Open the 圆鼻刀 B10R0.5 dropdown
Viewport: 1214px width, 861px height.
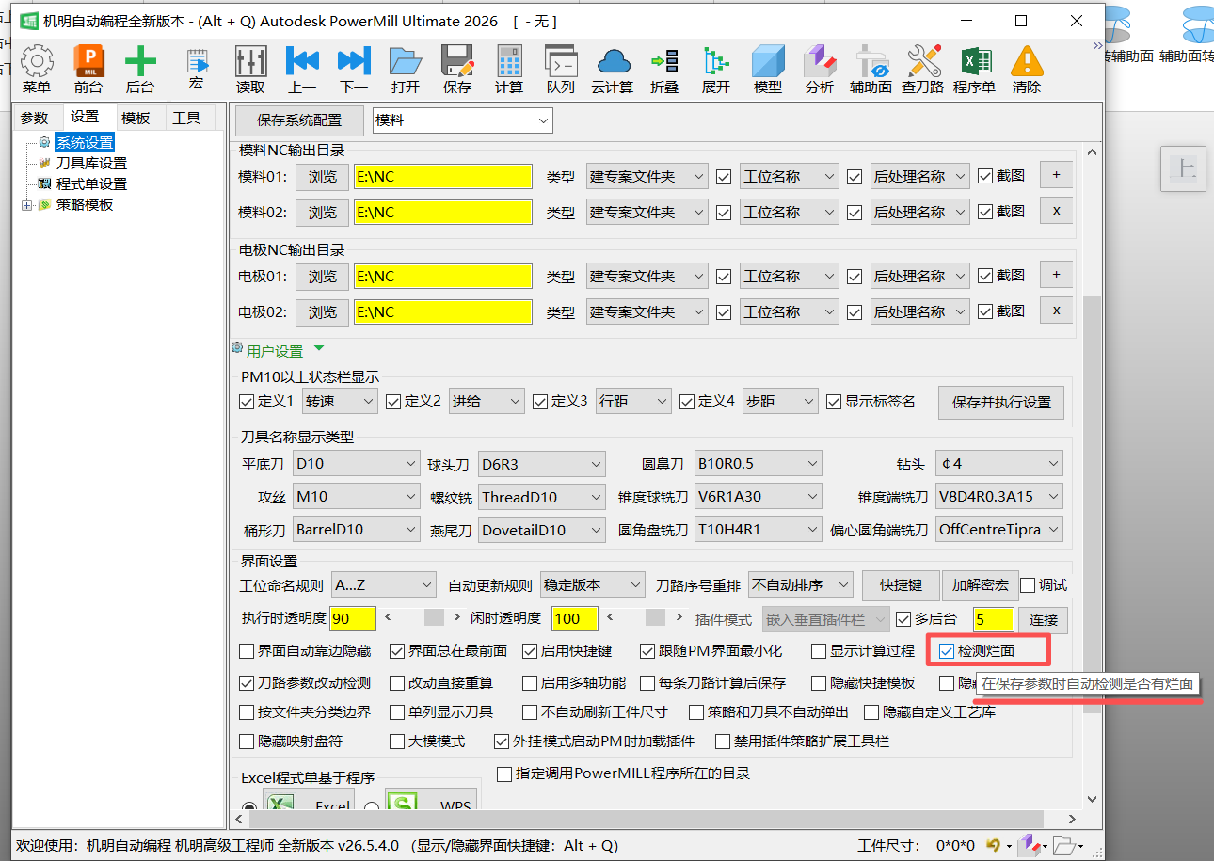point(758,464)
